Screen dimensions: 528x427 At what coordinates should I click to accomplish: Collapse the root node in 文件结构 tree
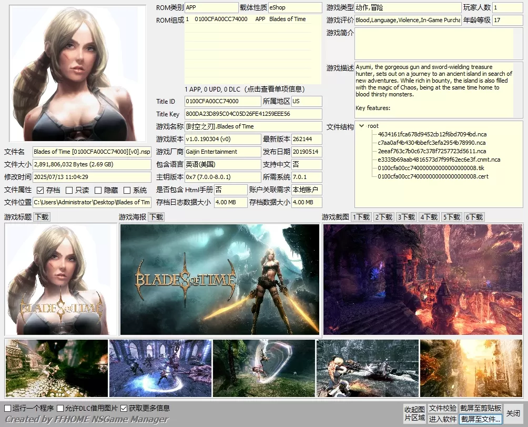click(x=362, y=126)
